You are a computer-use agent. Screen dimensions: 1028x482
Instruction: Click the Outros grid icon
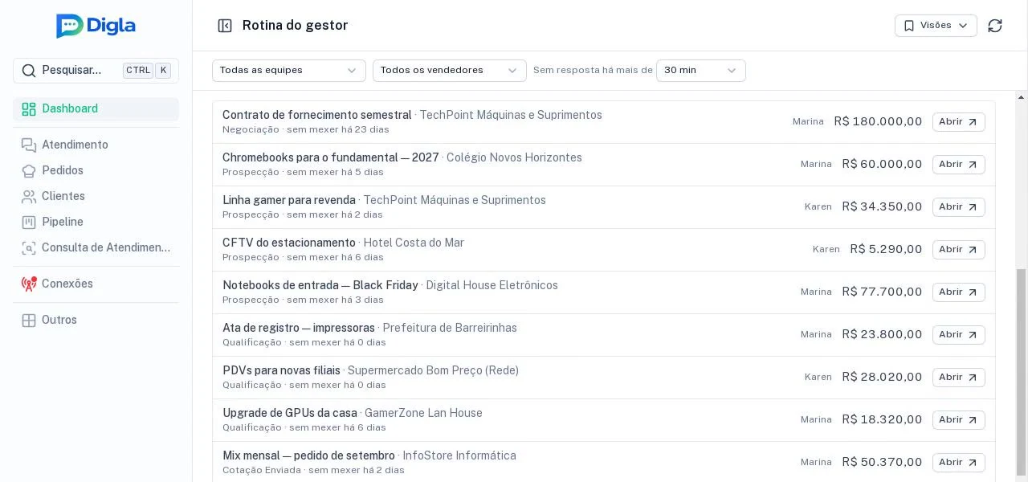pos(29,320)
